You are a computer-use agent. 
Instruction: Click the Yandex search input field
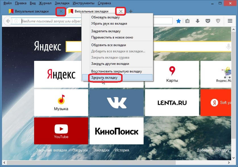pos(74,46)
